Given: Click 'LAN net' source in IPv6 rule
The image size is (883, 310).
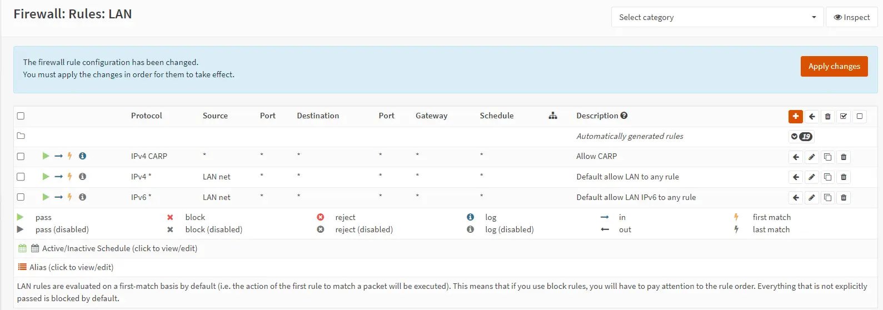Looking at the screenshot, I should click(x=216, y=197).
